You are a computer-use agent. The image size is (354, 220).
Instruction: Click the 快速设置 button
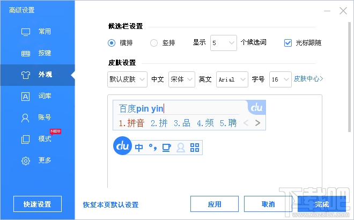point(38,204)
